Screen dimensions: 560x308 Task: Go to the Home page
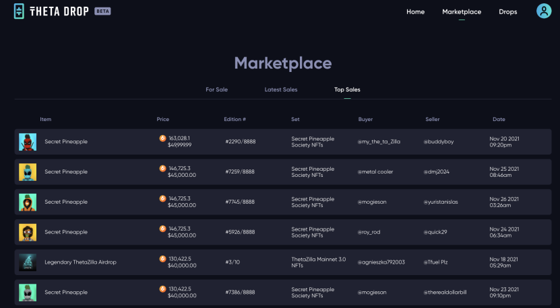point(415,11)
